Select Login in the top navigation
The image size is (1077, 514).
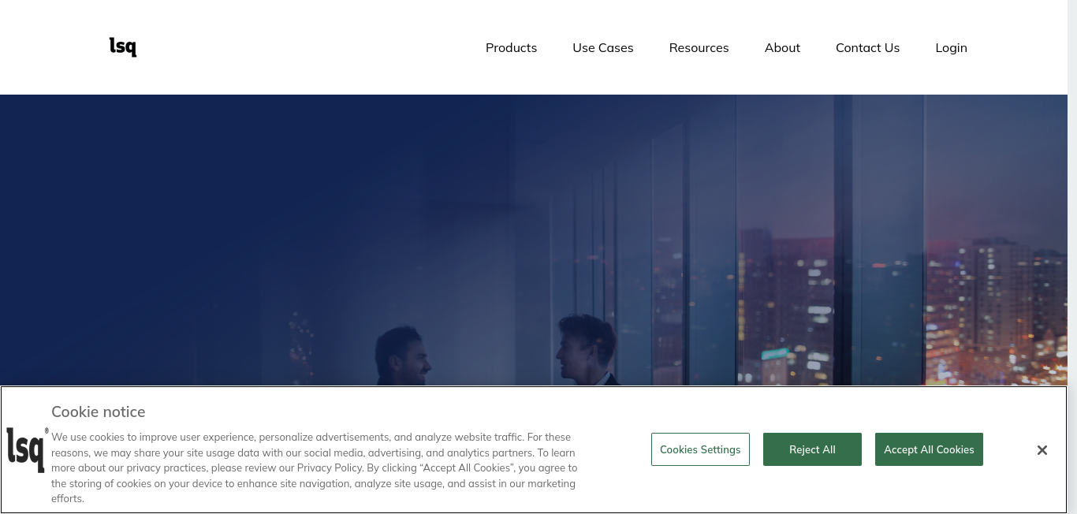pos(951,48)
